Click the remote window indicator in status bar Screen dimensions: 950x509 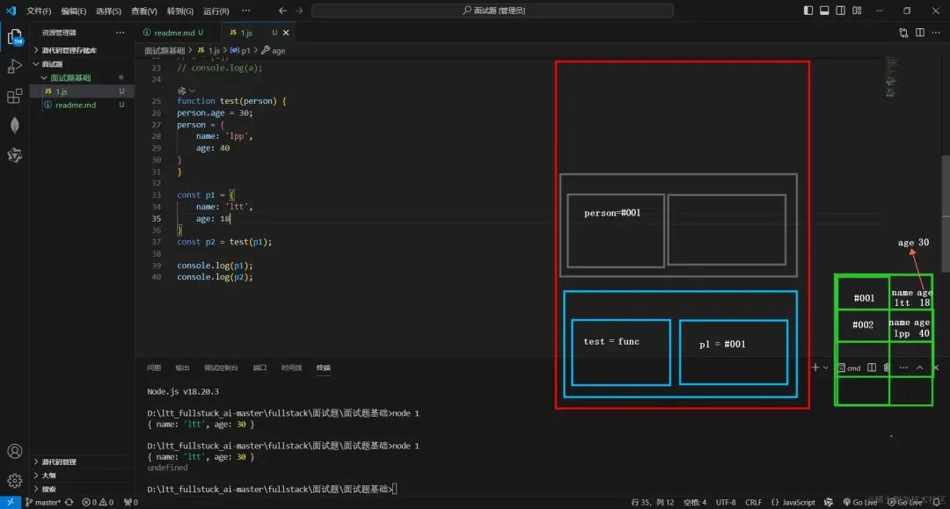click(11, 502)
